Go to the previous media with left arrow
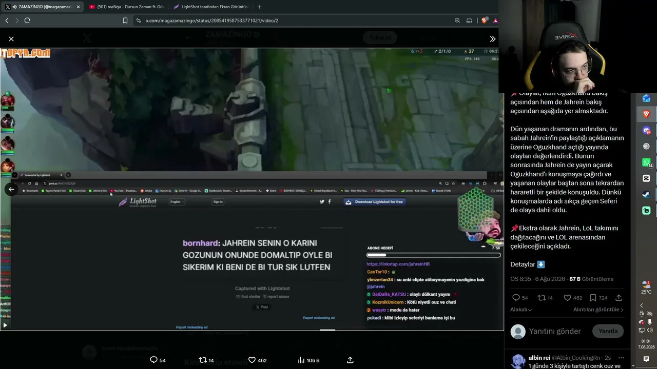 [x=11, y=189]
